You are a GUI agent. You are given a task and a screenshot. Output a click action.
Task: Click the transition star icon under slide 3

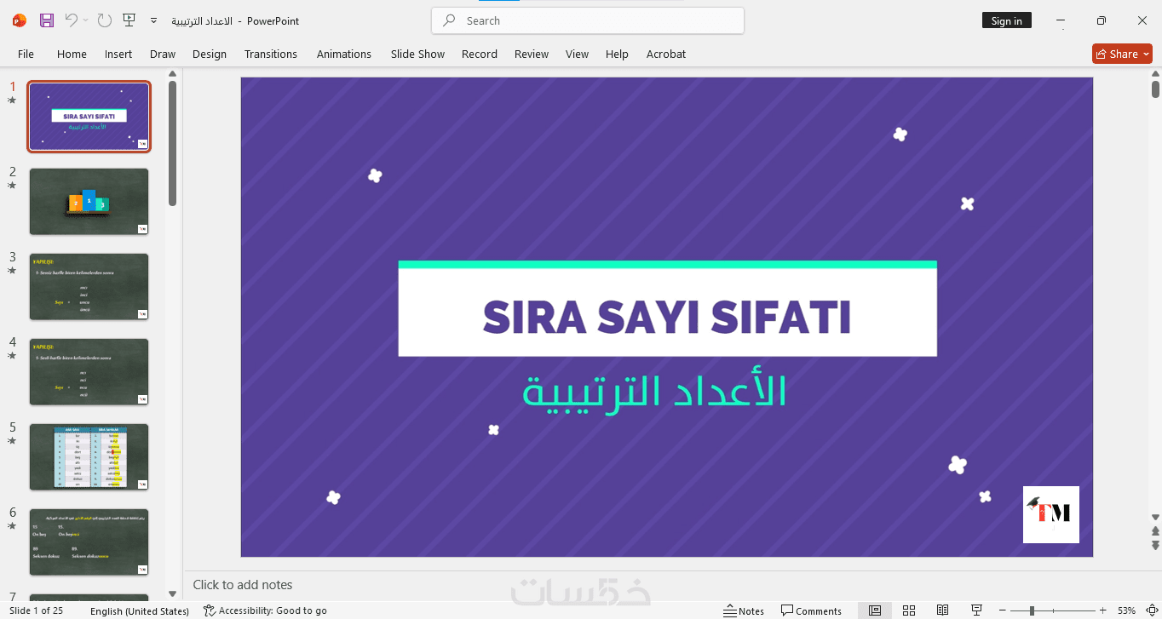(12, 271)
